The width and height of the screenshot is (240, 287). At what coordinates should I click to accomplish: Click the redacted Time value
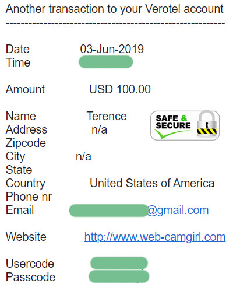(106, 62)
